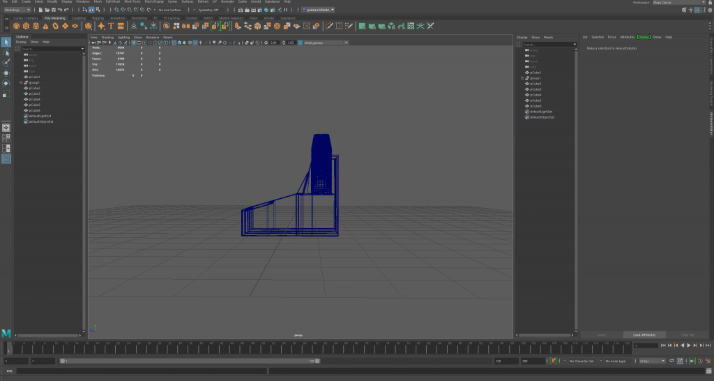Create a polygon sphere from shelf
Viewport: 714px width, 381px height.
coord(17,27)
